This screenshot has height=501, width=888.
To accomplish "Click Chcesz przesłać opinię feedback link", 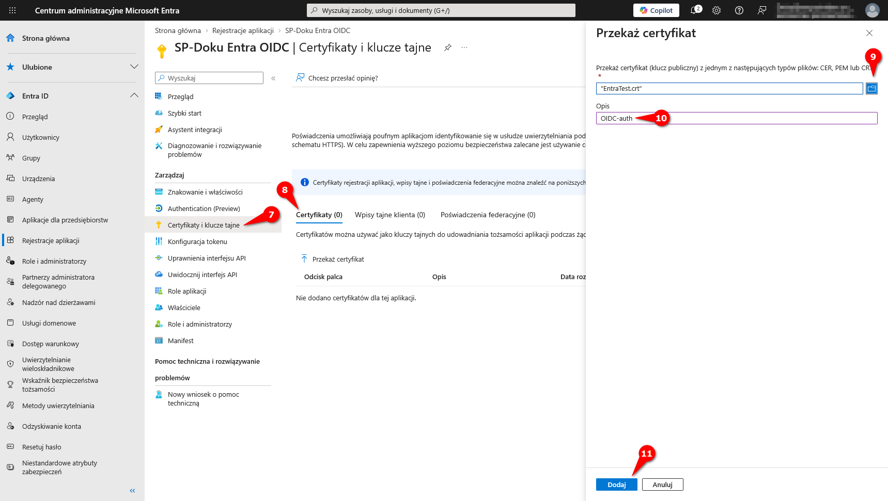I will pyautogui.click(x=337, y=78).
